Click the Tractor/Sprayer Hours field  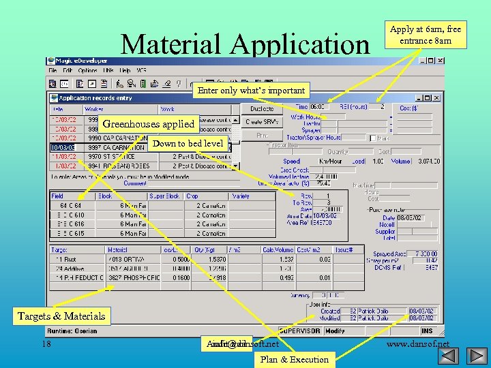(353, 138)
